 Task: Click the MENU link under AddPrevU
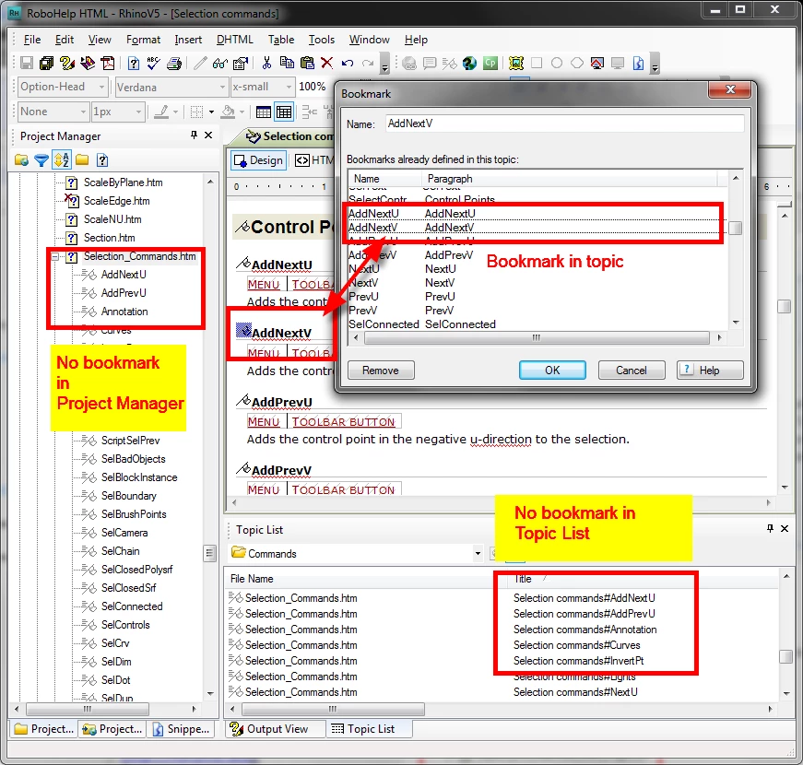click(x=264, y=422)
